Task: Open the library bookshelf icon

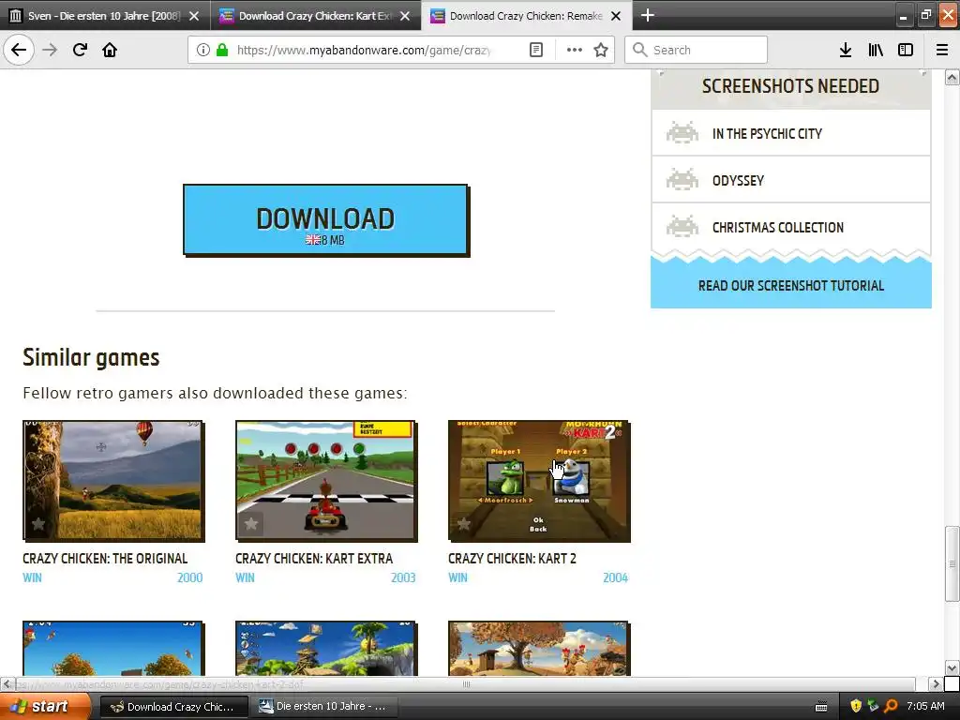Action: click(x=876, y=50)
